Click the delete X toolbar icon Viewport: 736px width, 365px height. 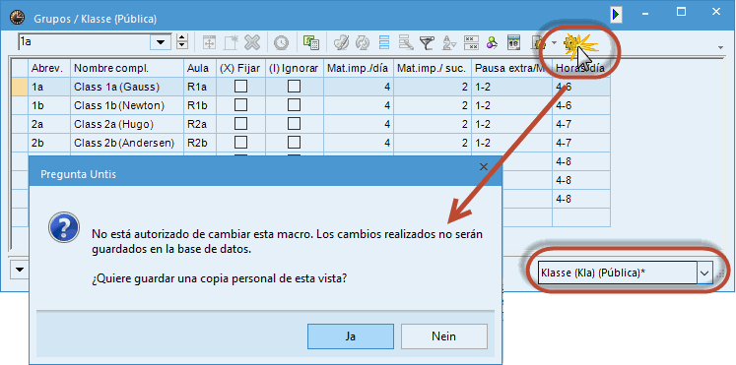pyautogui.click(x=252, y=43)
